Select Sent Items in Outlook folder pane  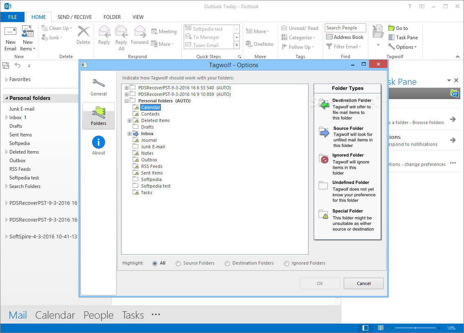tap(20, 135)
